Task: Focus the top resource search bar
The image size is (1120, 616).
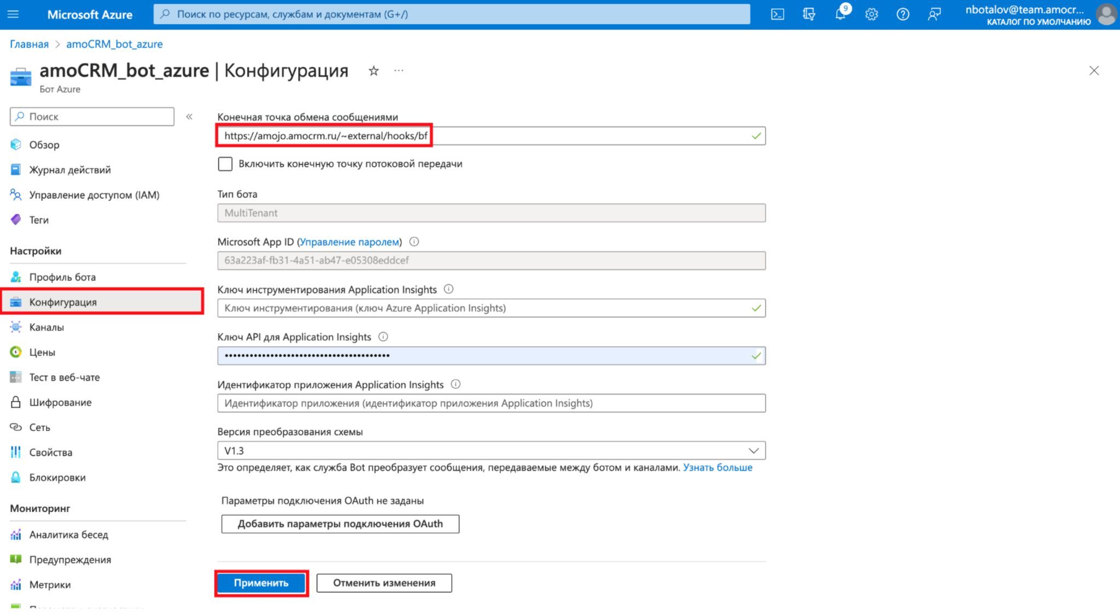Action: (452, 14)
